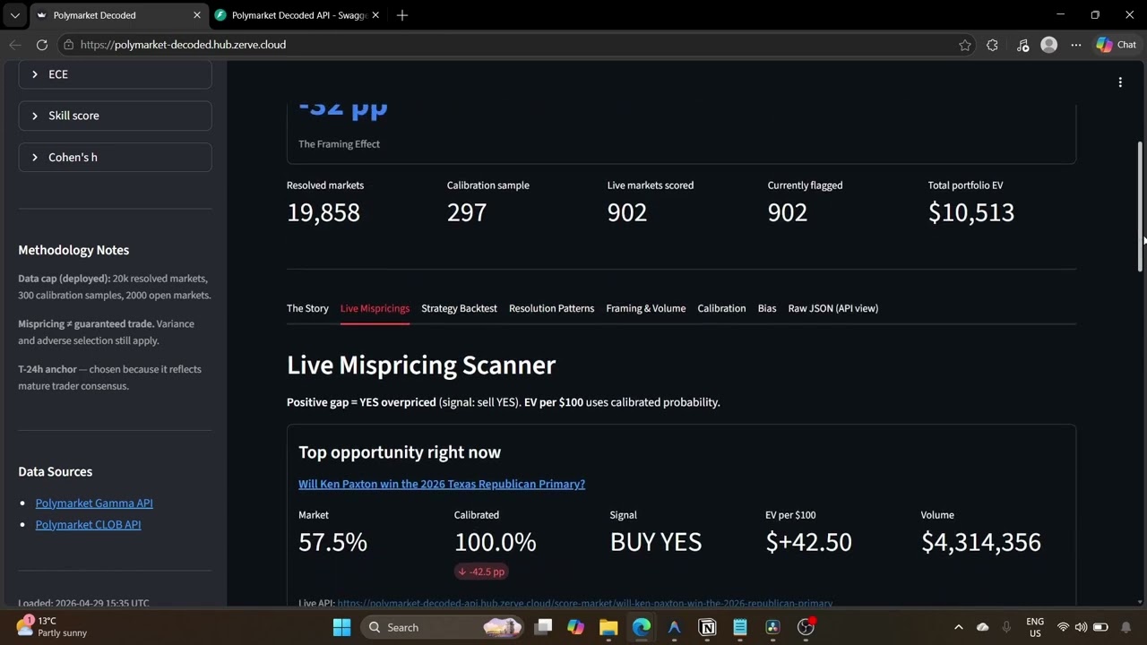Open Polymarket CLOB API link
Viewport: 1147px width, 645px height.
tap(88, 524)
